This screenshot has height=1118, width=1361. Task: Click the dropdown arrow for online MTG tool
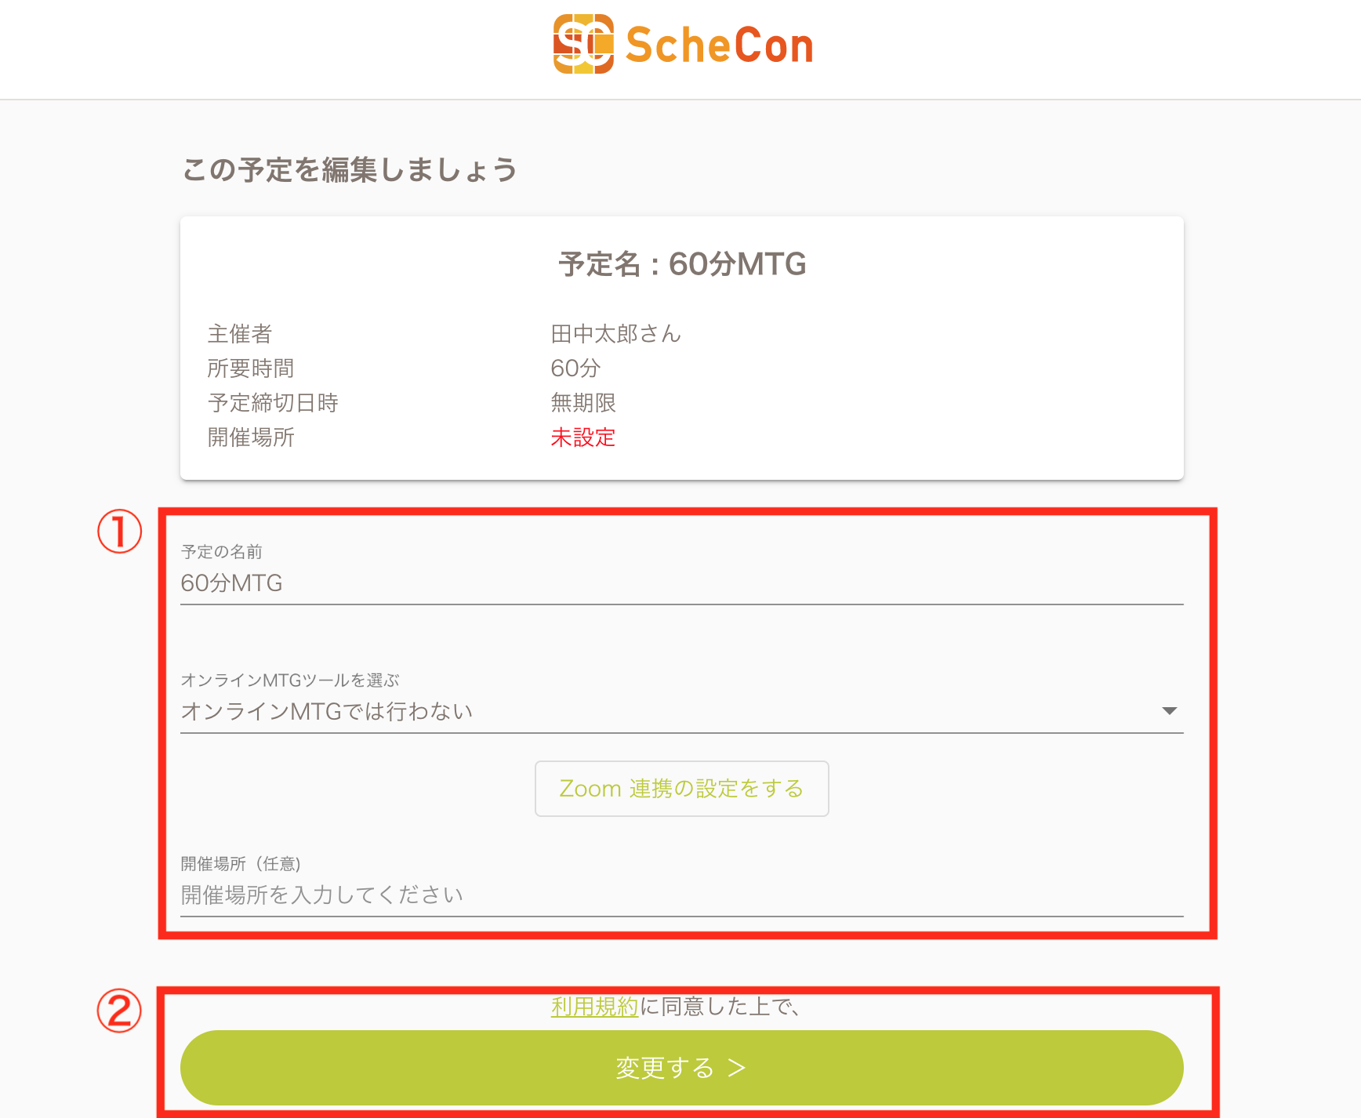click(x=1169, y=711)
